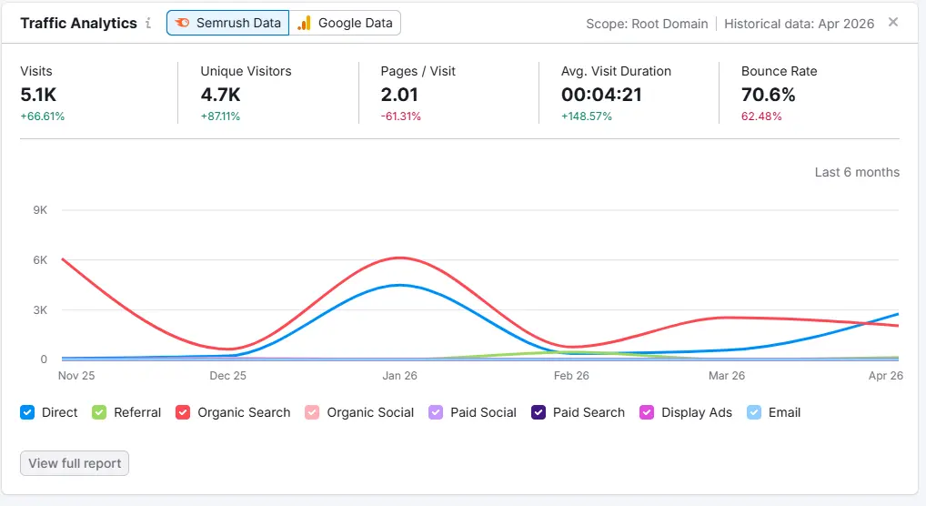
Task: Click the Traffic Analytics heading
Action: click(x=78, y=23)
